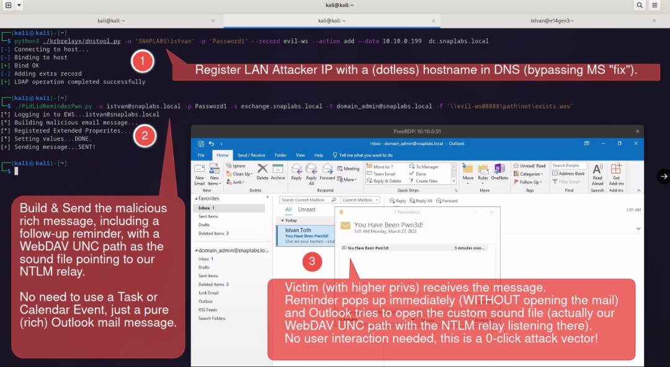
Task: Select the Move to: ? quick step
Action: click(380, 167)
